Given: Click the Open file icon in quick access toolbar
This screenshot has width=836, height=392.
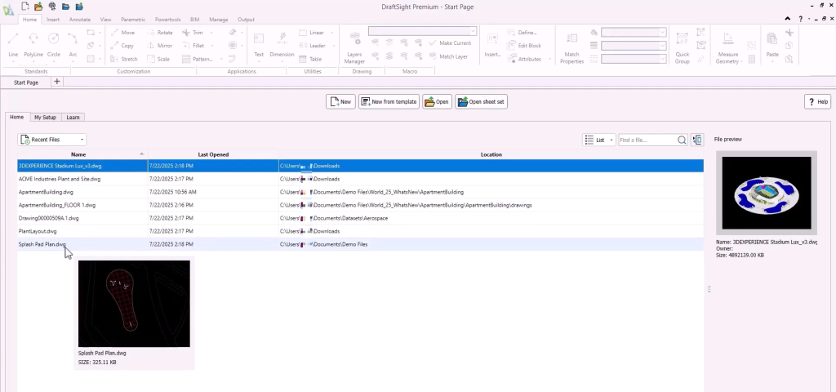Looking at the screenshot, I should tap(38, 7).
